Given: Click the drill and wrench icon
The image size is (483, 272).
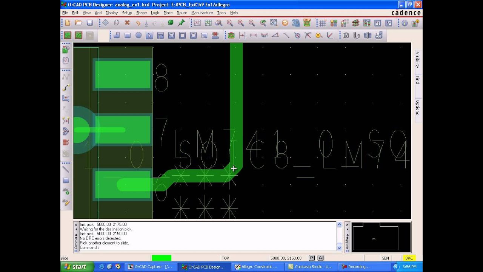Looking at the screenshot, I should [x=357, y=36].
